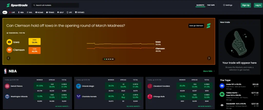Select Pistons spread -14.5 cell
Viewport: 263px width, 110px height.
click(52, 86)
